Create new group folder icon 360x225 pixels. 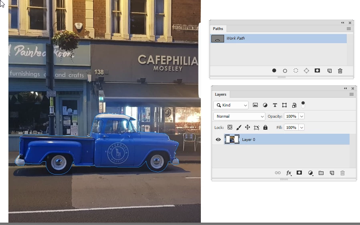click(x=321, y=173)
